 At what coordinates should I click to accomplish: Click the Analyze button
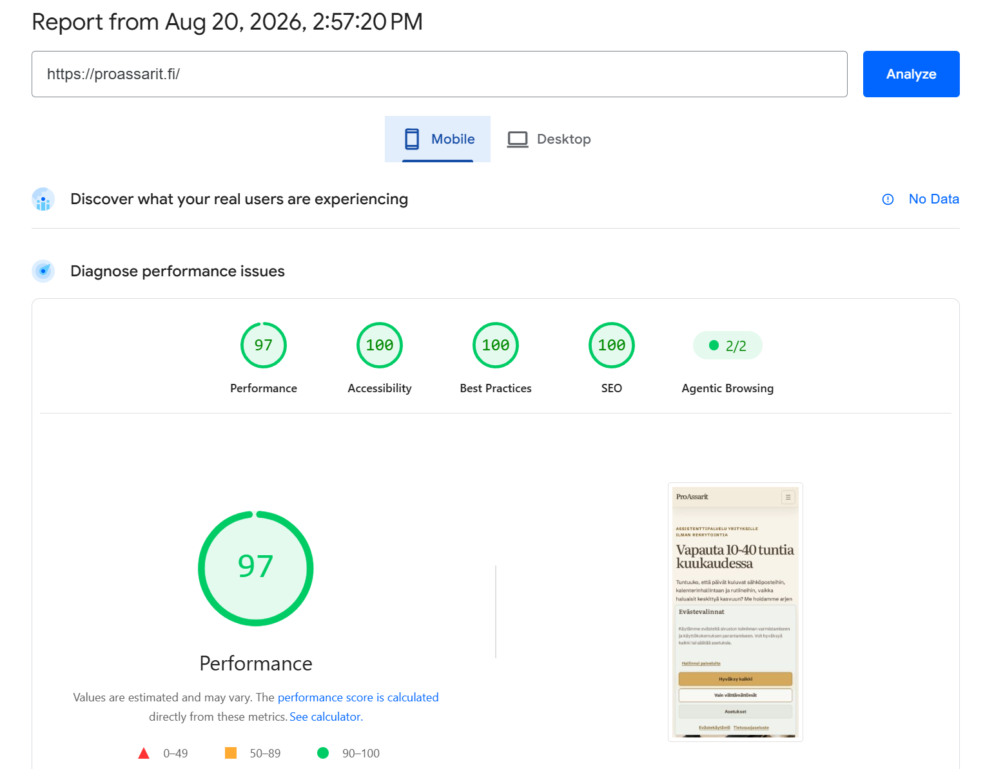[911, 74]
